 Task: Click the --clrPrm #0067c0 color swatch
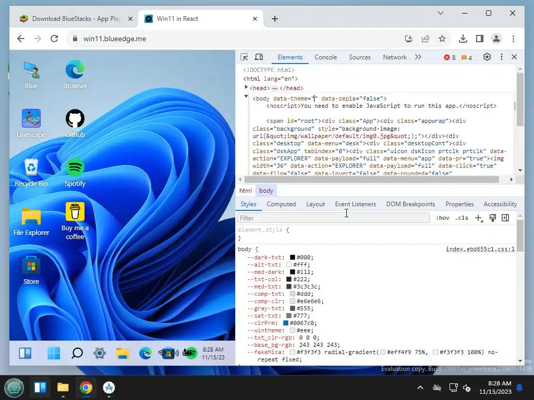[285, 323]
